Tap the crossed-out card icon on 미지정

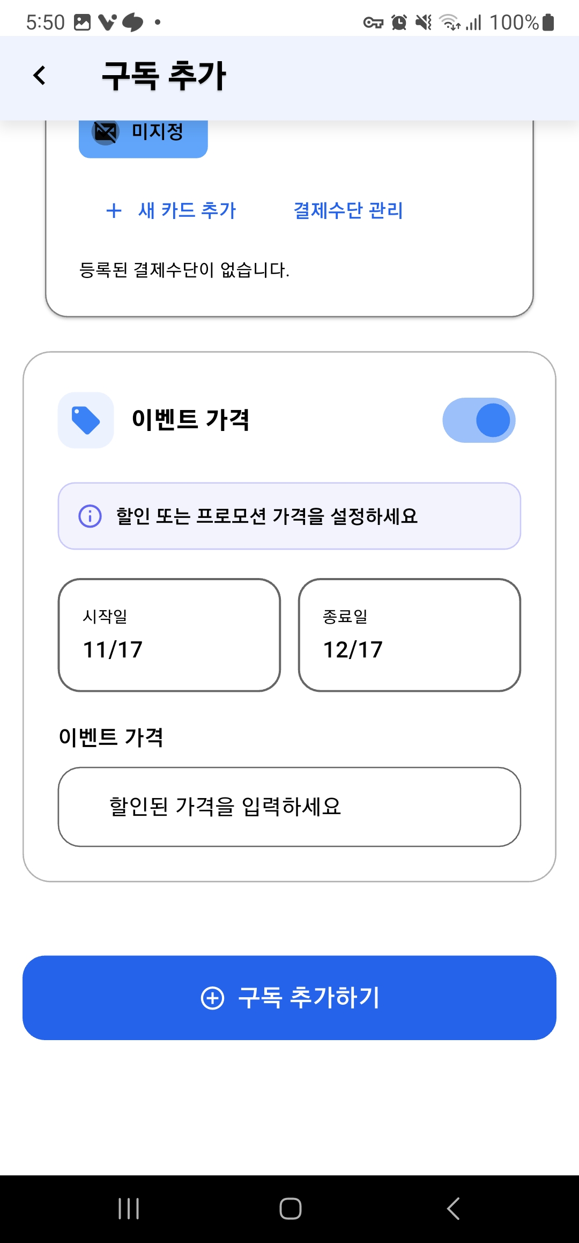pos(105,132)
